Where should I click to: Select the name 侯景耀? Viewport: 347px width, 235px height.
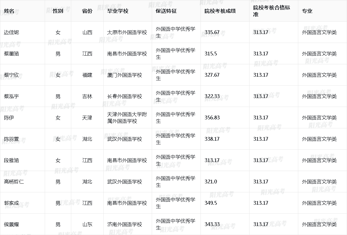pos(11,224)
